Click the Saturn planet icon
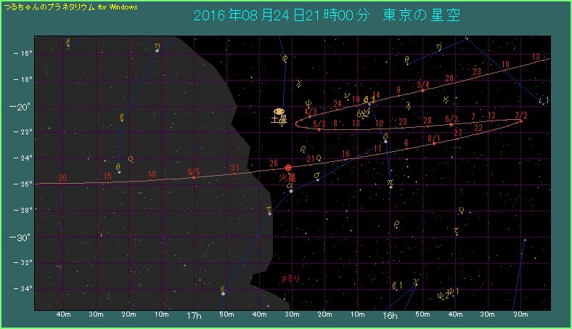Image resolution: width=572 pixels, height=329 pixels. tap(279, 111)
